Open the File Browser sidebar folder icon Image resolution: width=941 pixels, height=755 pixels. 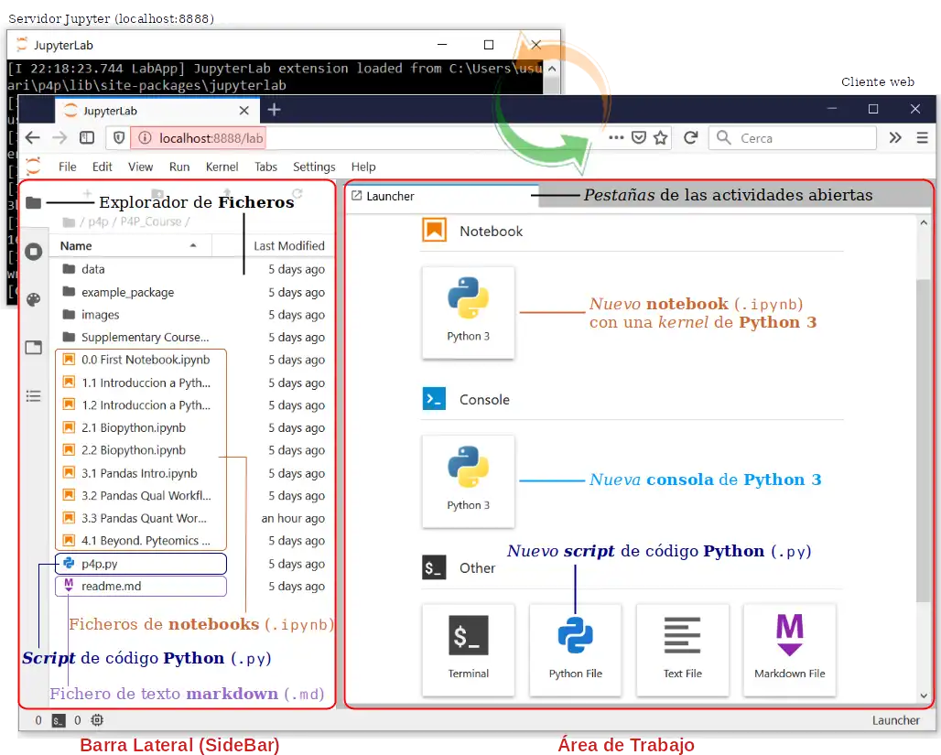[34, 203]
